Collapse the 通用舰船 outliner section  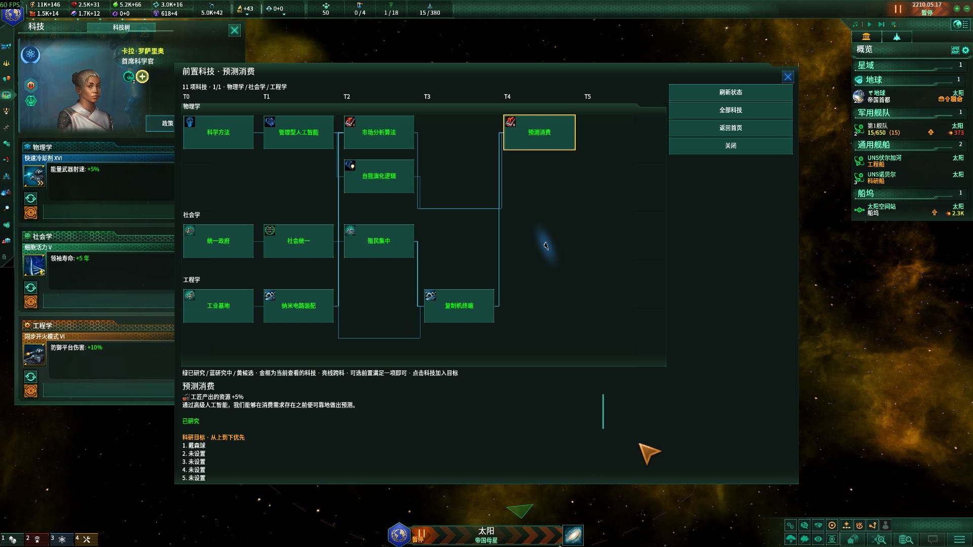(910, 145)
